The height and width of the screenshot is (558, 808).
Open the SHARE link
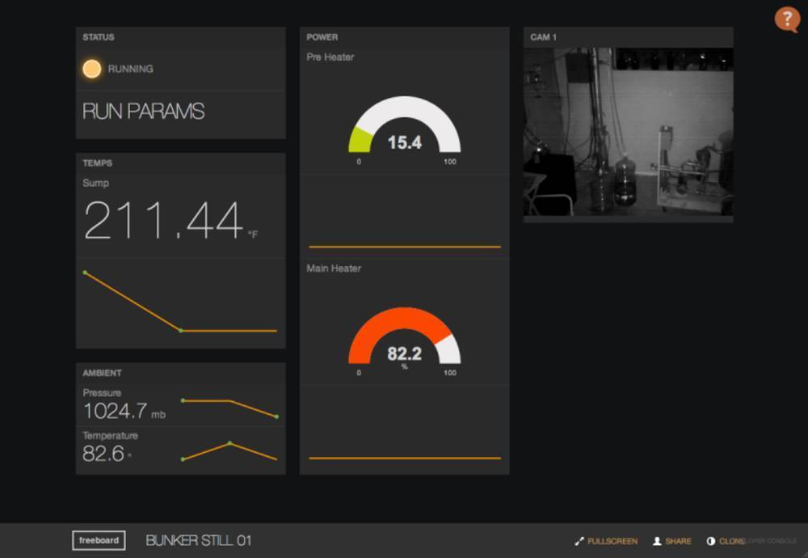click(678, 541)
